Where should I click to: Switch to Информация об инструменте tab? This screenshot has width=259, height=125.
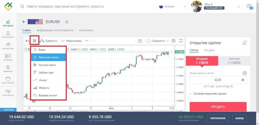[55, 30]
